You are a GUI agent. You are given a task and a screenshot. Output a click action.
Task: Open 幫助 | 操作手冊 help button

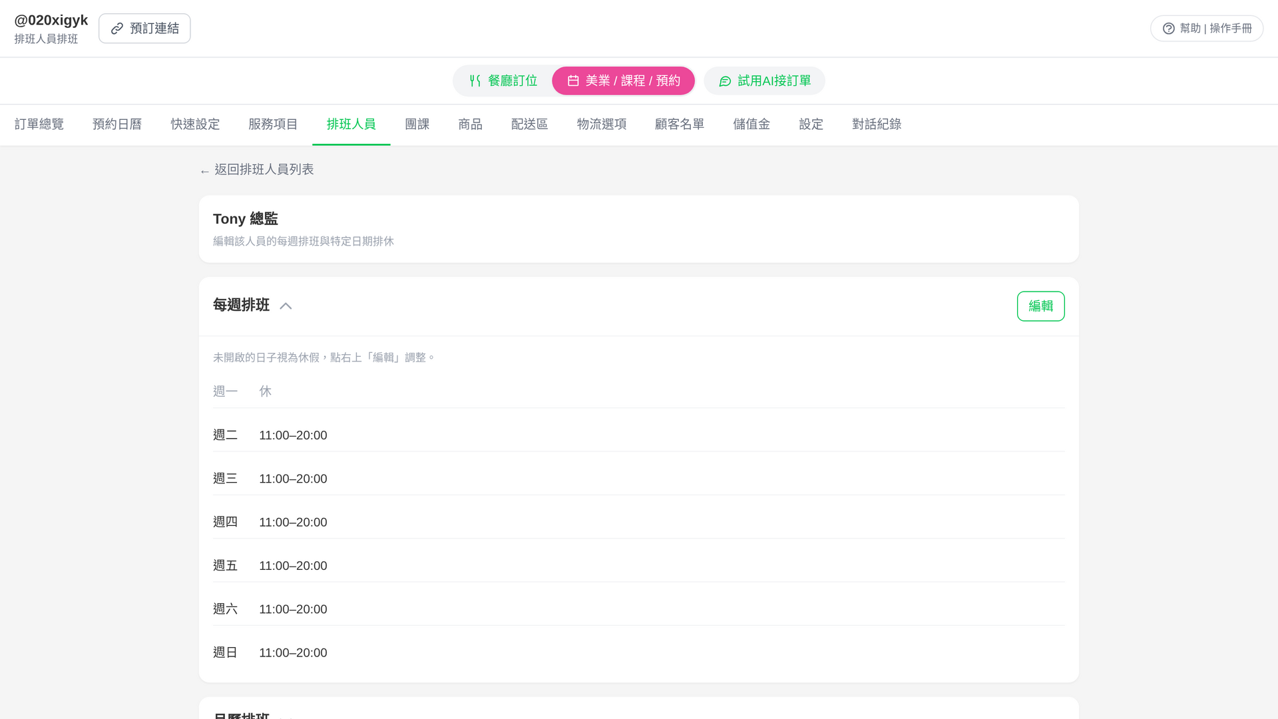point(1206,29)
